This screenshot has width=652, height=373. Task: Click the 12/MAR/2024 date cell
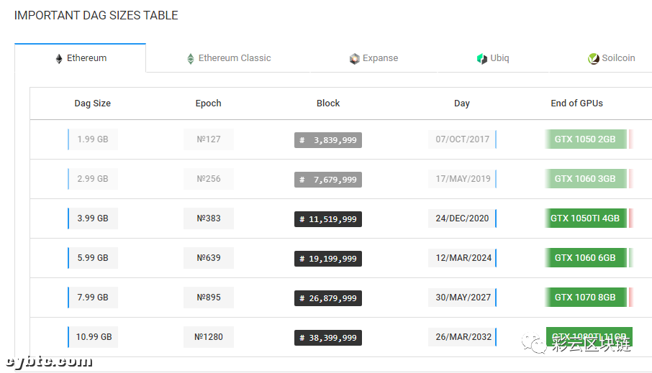pyautogui.click(x=463, y=258)
